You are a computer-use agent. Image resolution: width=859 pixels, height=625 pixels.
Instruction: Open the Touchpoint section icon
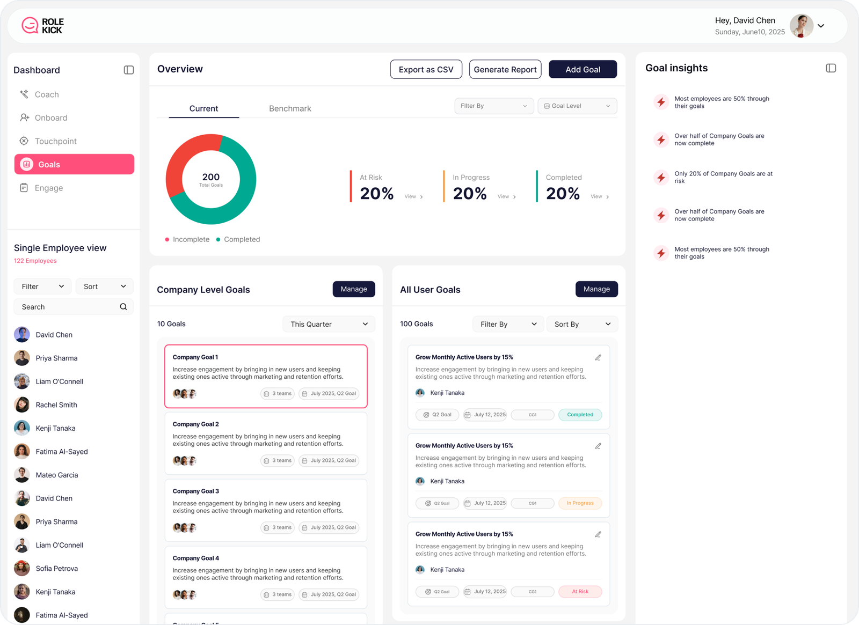coord(24,141)
